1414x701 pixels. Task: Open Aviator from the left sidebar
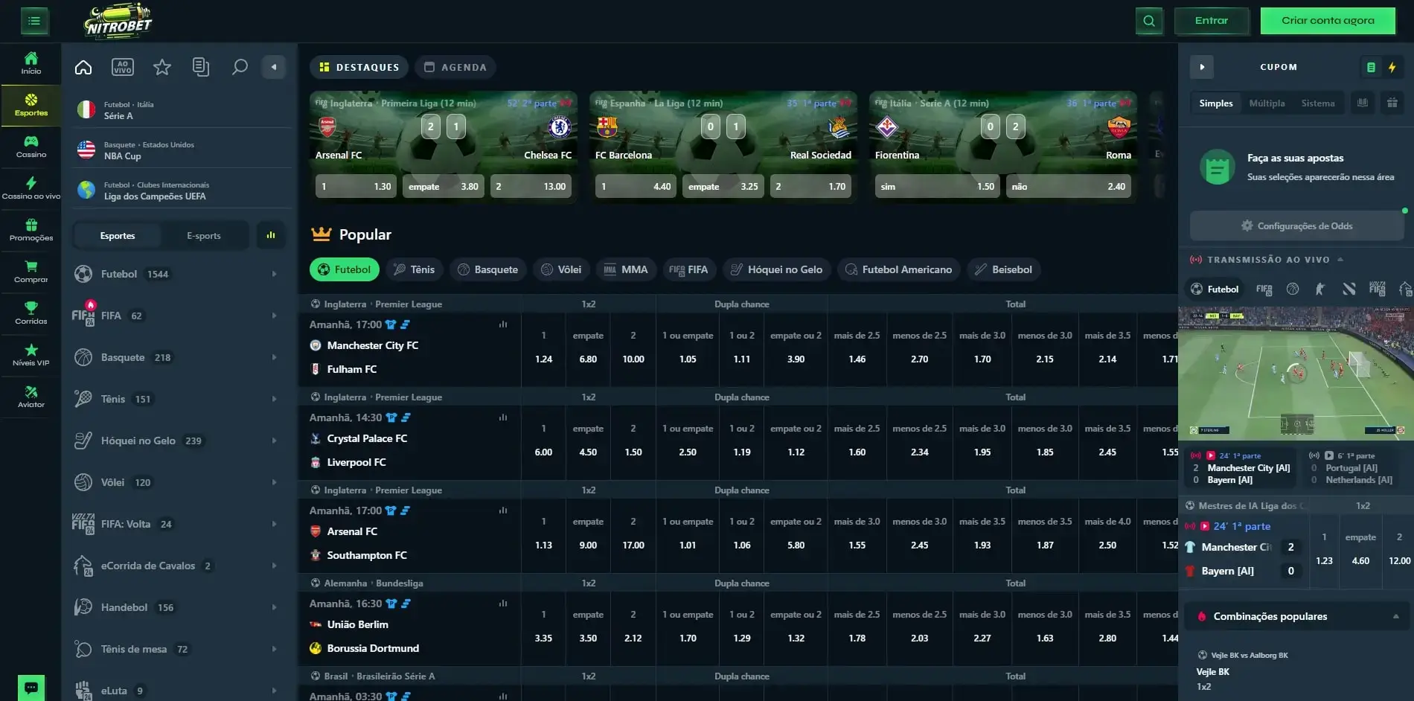tap(31, 397)
